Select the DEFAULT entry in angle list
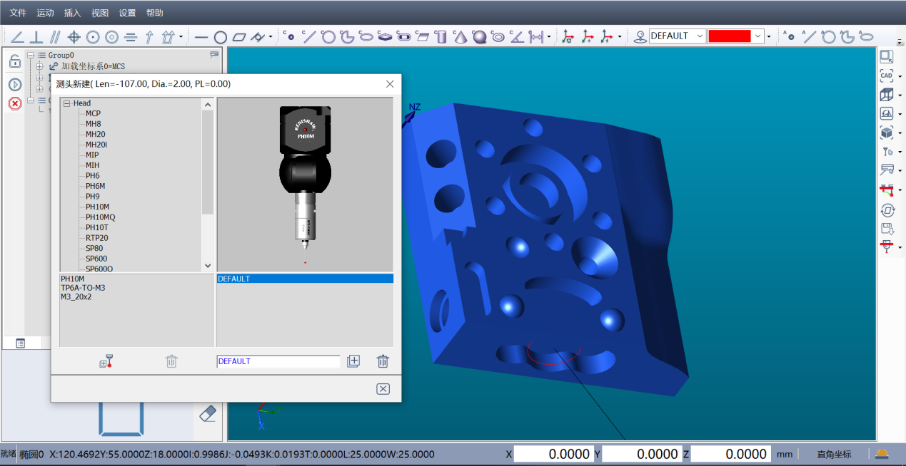Screen dimensions: 906x466 305,279
